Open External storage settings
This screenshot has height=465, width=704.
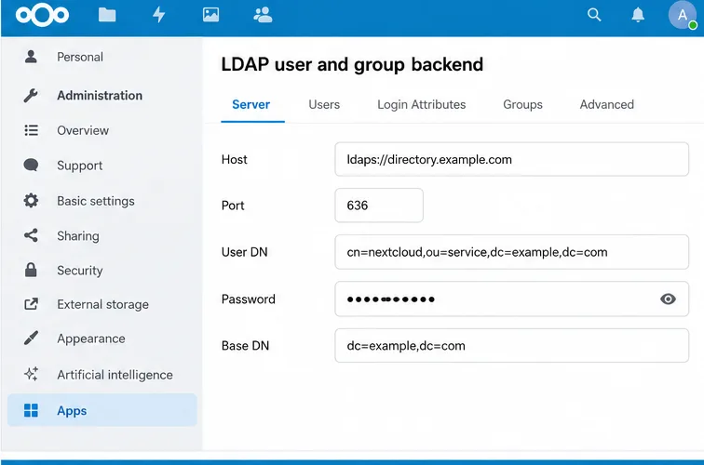pyautogui.click(x=102, y=304)
